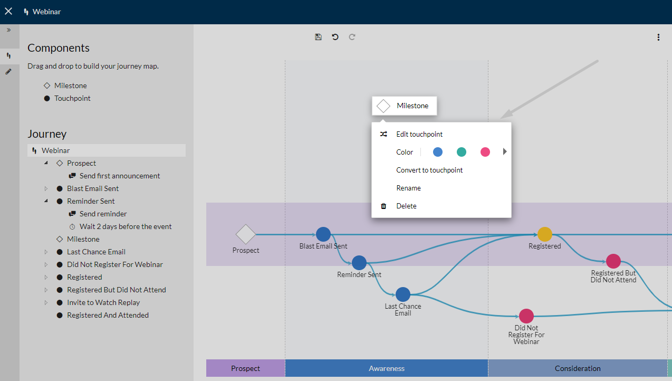Screen dimensions: 672x381
Task: Pick the pink color swatch
Action: [485, 152]
